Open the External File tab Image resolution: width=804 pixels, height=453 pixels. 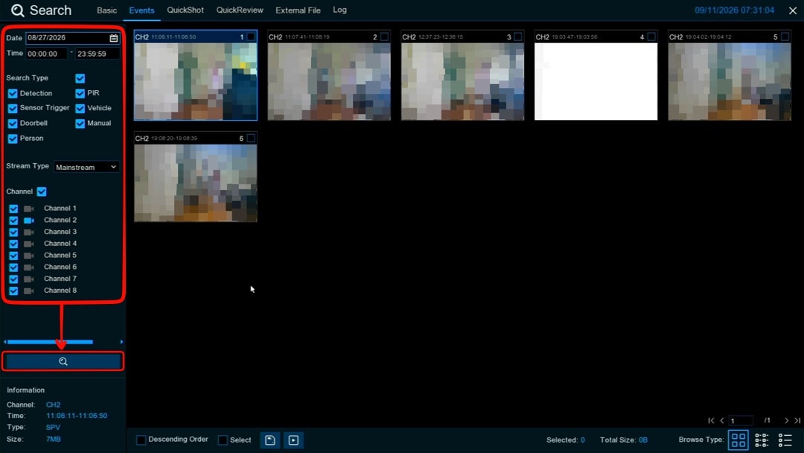click(298, 10)
